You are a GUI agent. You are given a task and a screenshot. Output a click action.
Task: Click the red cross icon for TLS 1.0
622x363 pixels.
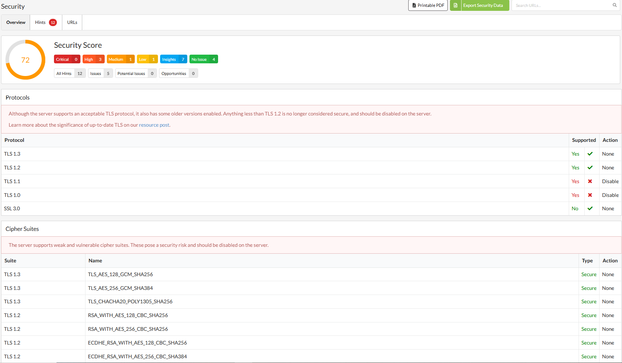pos(590,195)
